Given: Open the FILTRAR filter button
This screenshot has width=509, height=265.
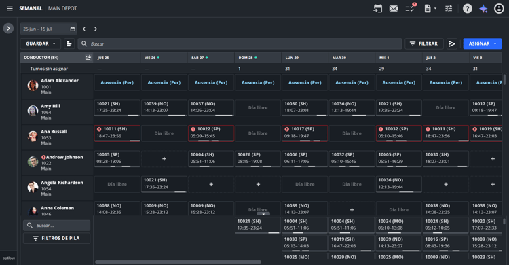Looking at the screenshot, I should [x=424, y=43].
